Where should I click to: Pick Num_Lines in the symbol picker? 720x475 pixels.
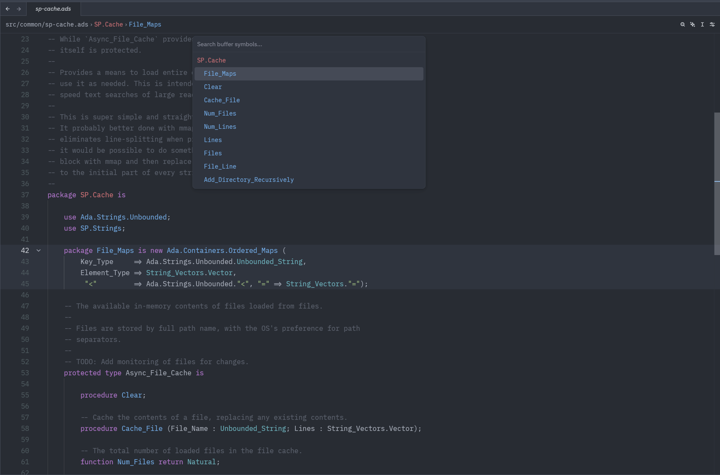220,127
